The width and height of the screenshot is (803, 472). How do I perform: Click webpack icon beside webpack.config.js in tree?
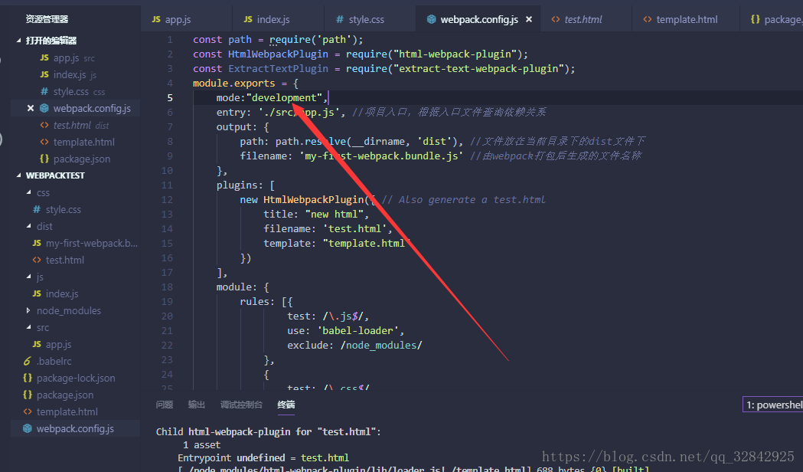click(x=28, y=428)
